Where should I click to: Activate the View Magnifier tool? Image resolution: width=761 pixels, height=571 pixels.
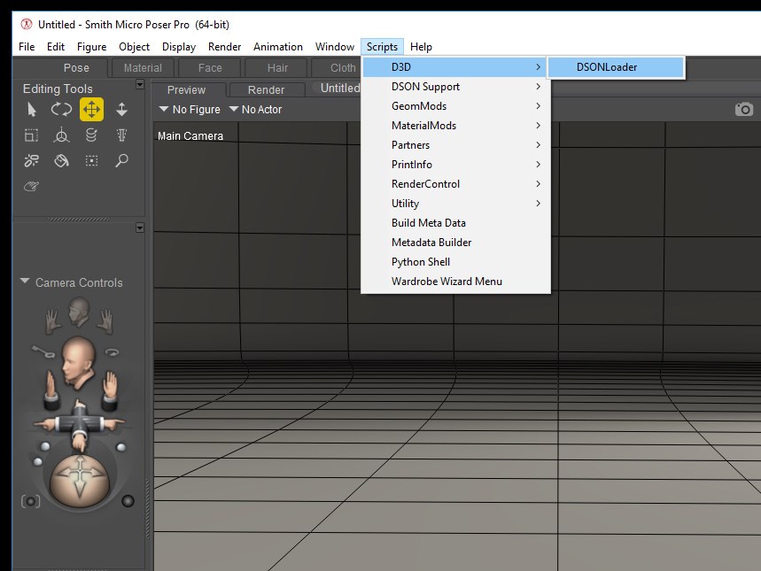[122, 160]
